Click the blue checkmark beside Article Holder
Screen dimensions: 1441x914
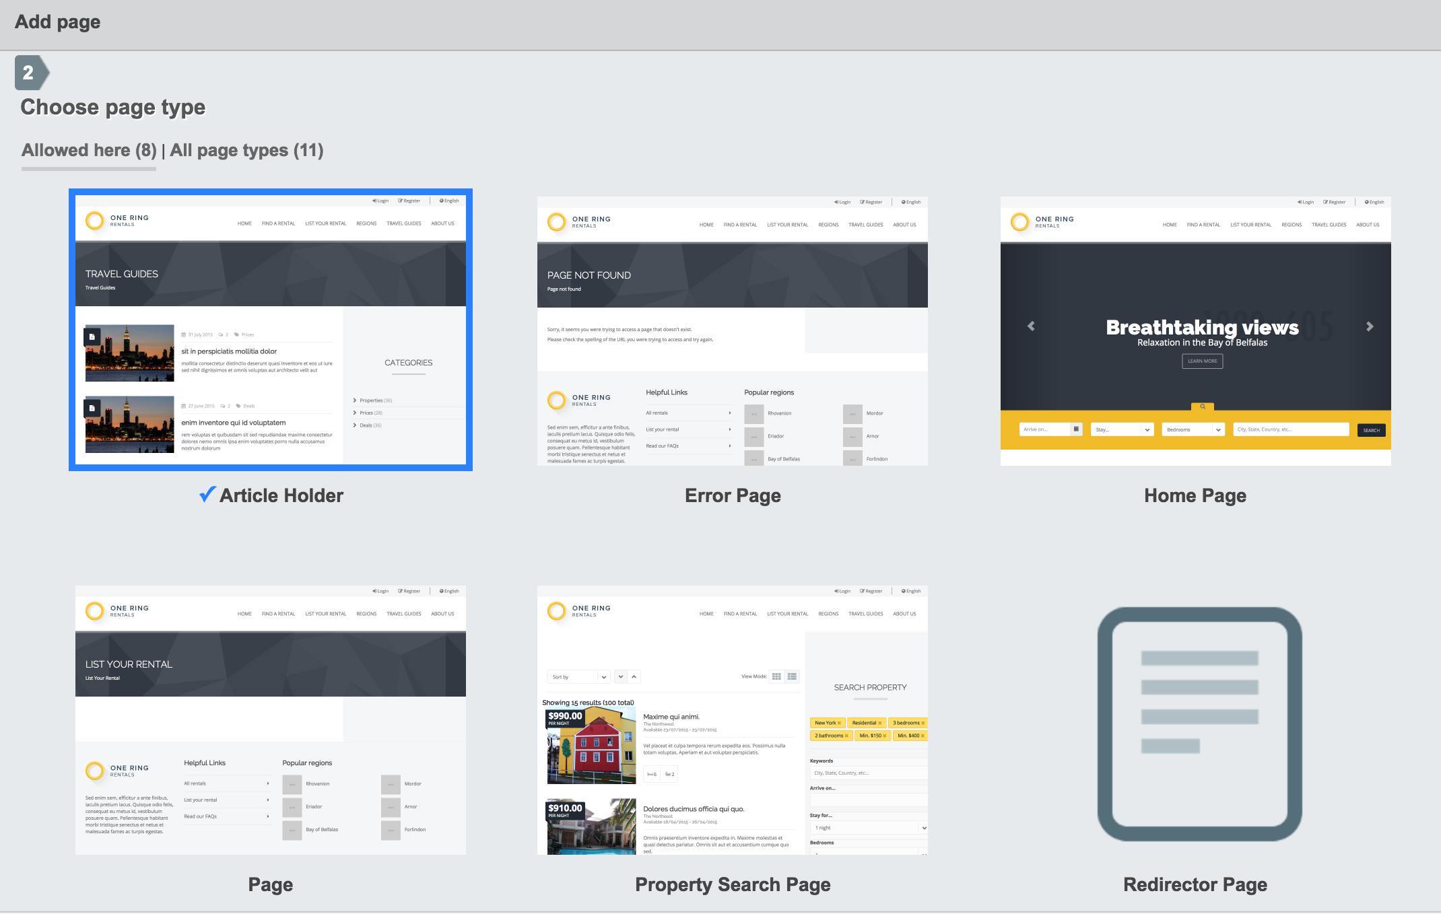(207, 495)
